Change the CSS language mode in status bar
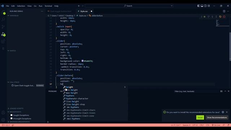Image resolution: width=231 pixels, height=130 pixels. pyautogui.click(x=208, y=125)
